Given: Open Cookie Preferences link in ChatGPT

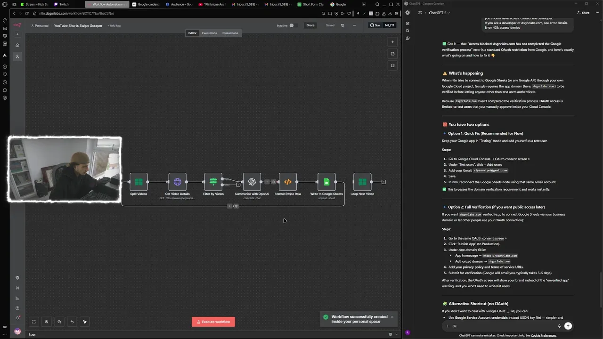Looking at the screenshot, I should 543,335.
